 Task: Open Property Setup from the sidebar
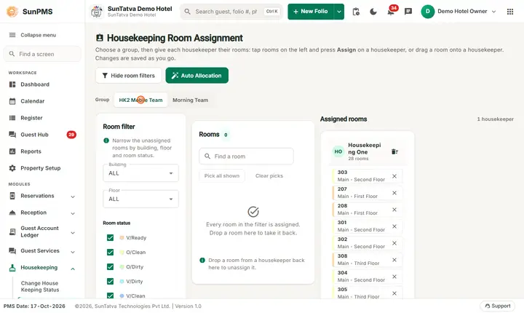(x=42, y=168)
